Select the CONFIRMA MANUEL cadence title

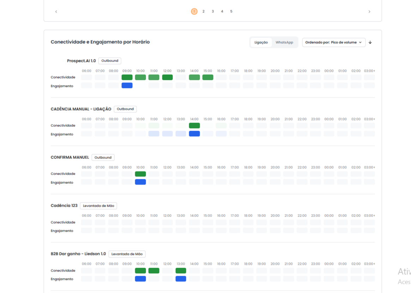[70, 157]
